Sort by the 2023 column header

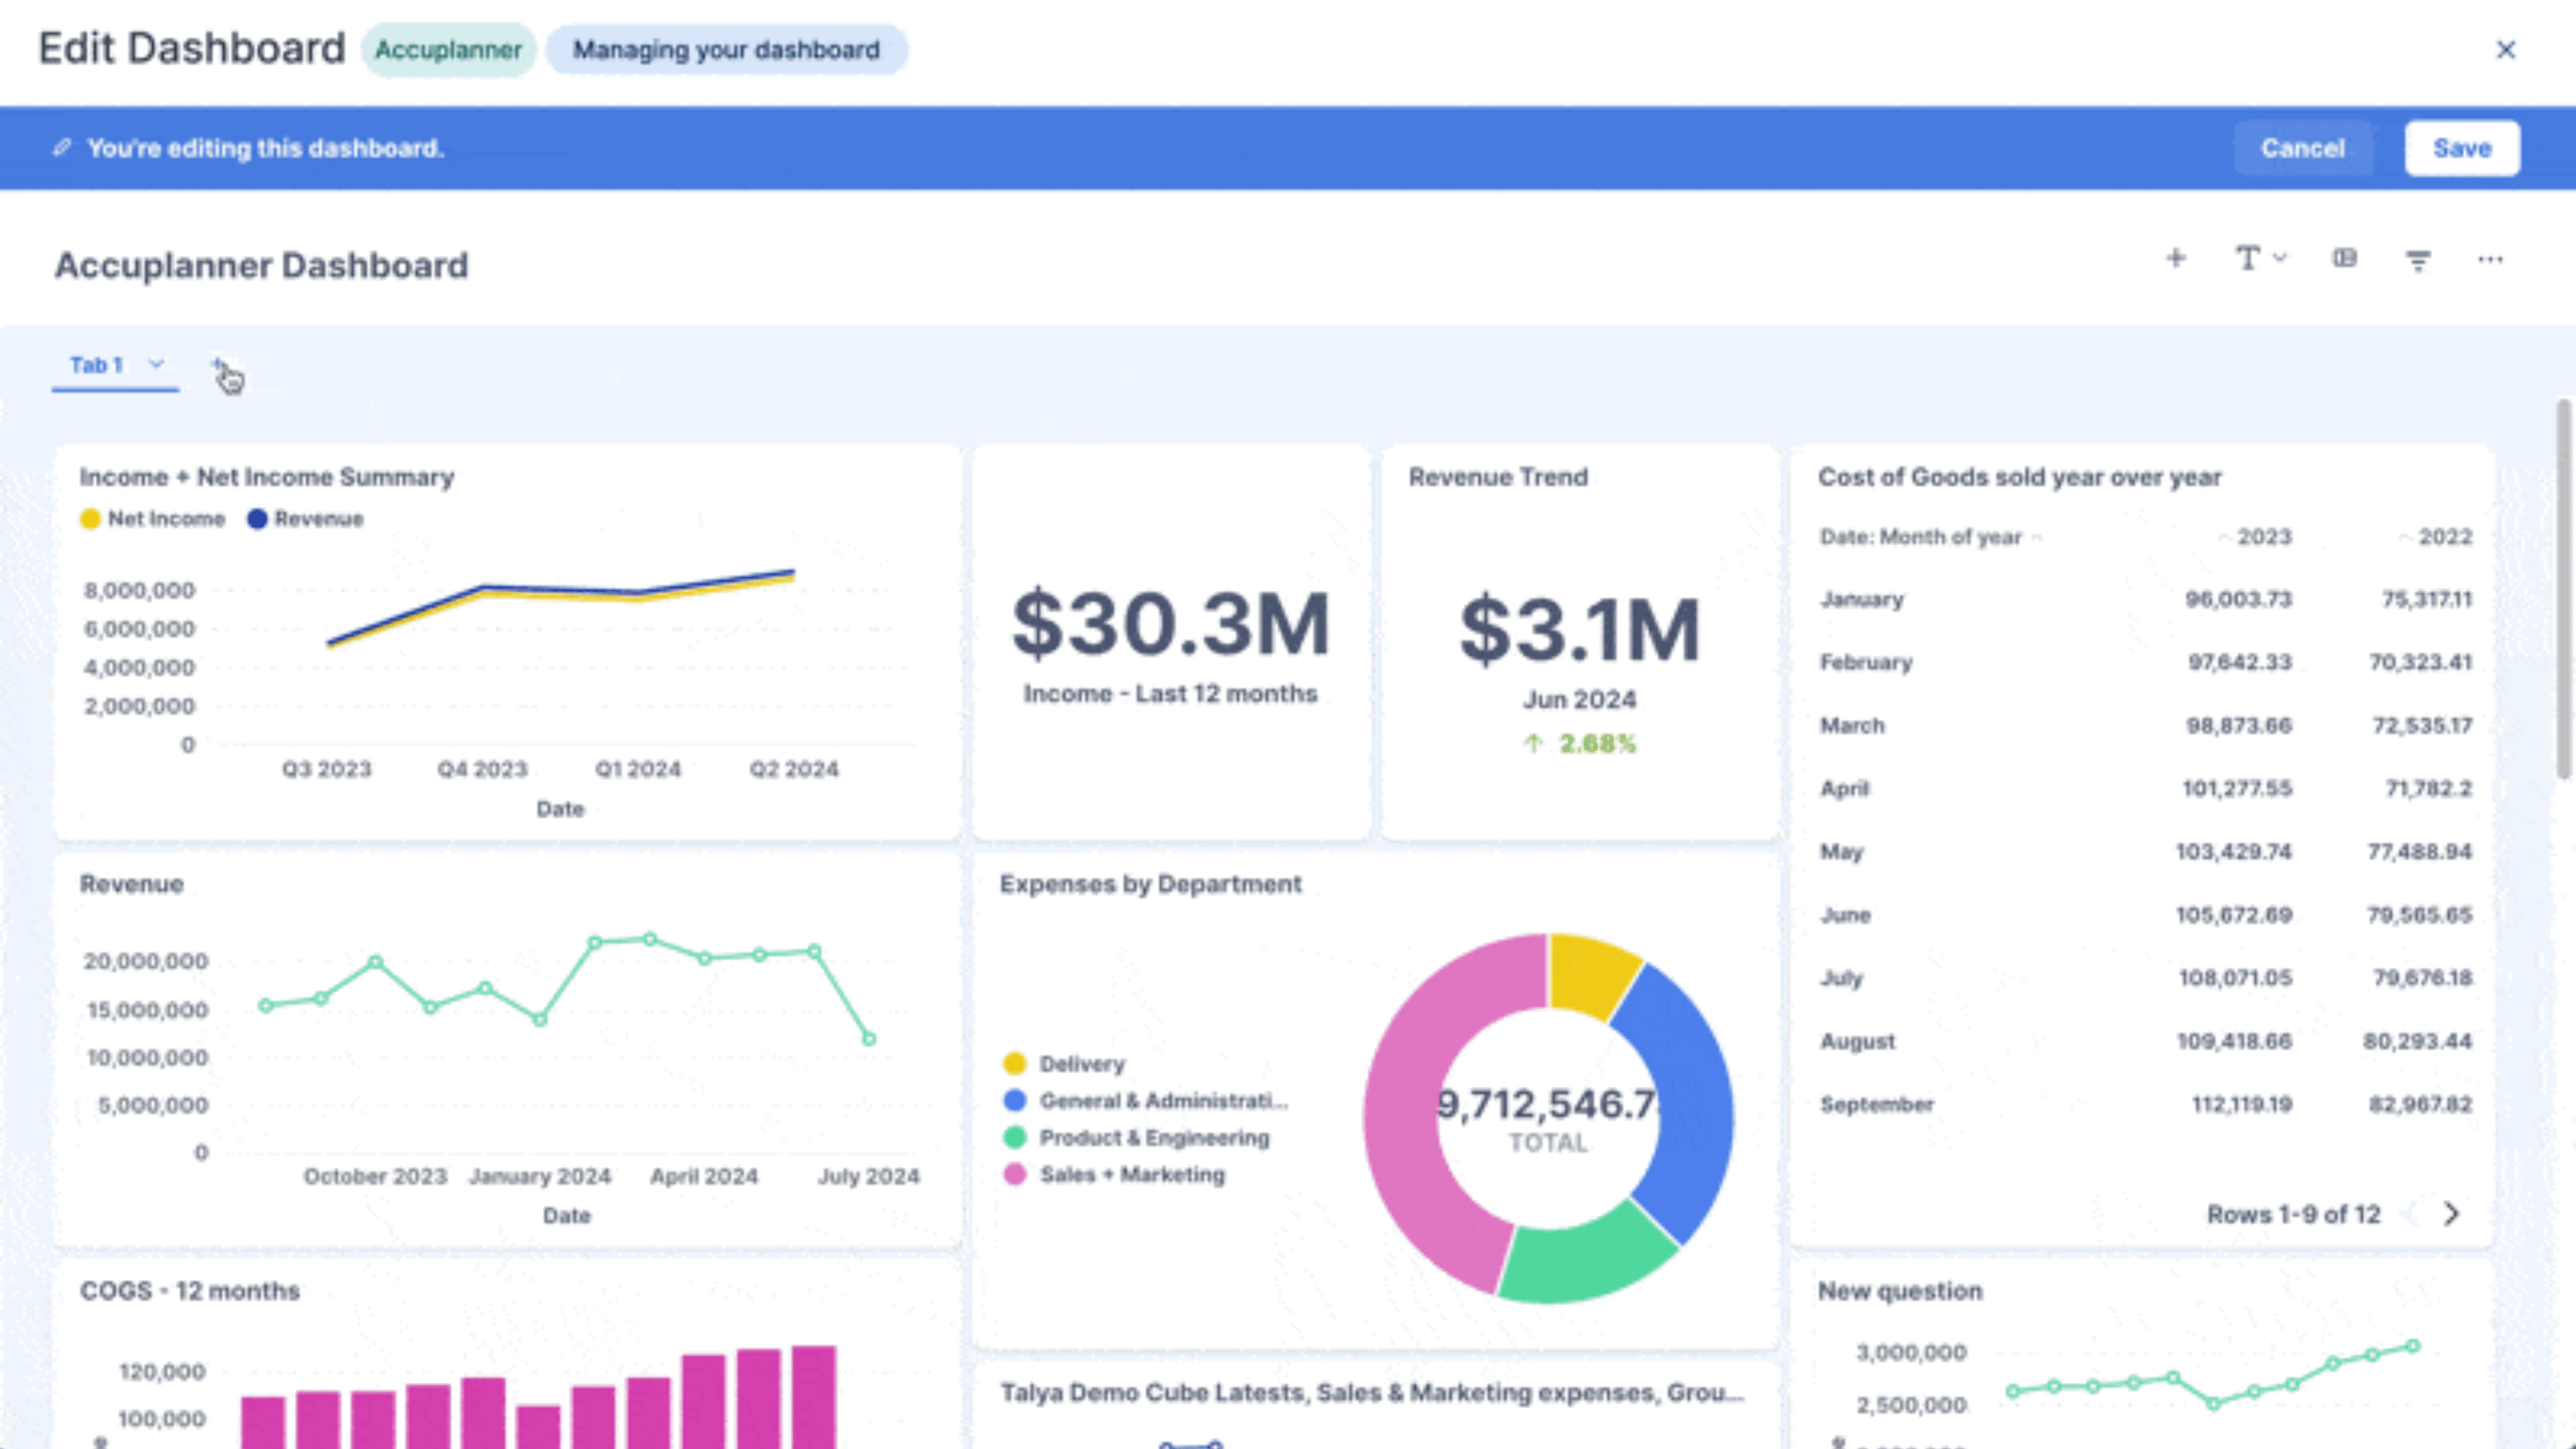2264,537
